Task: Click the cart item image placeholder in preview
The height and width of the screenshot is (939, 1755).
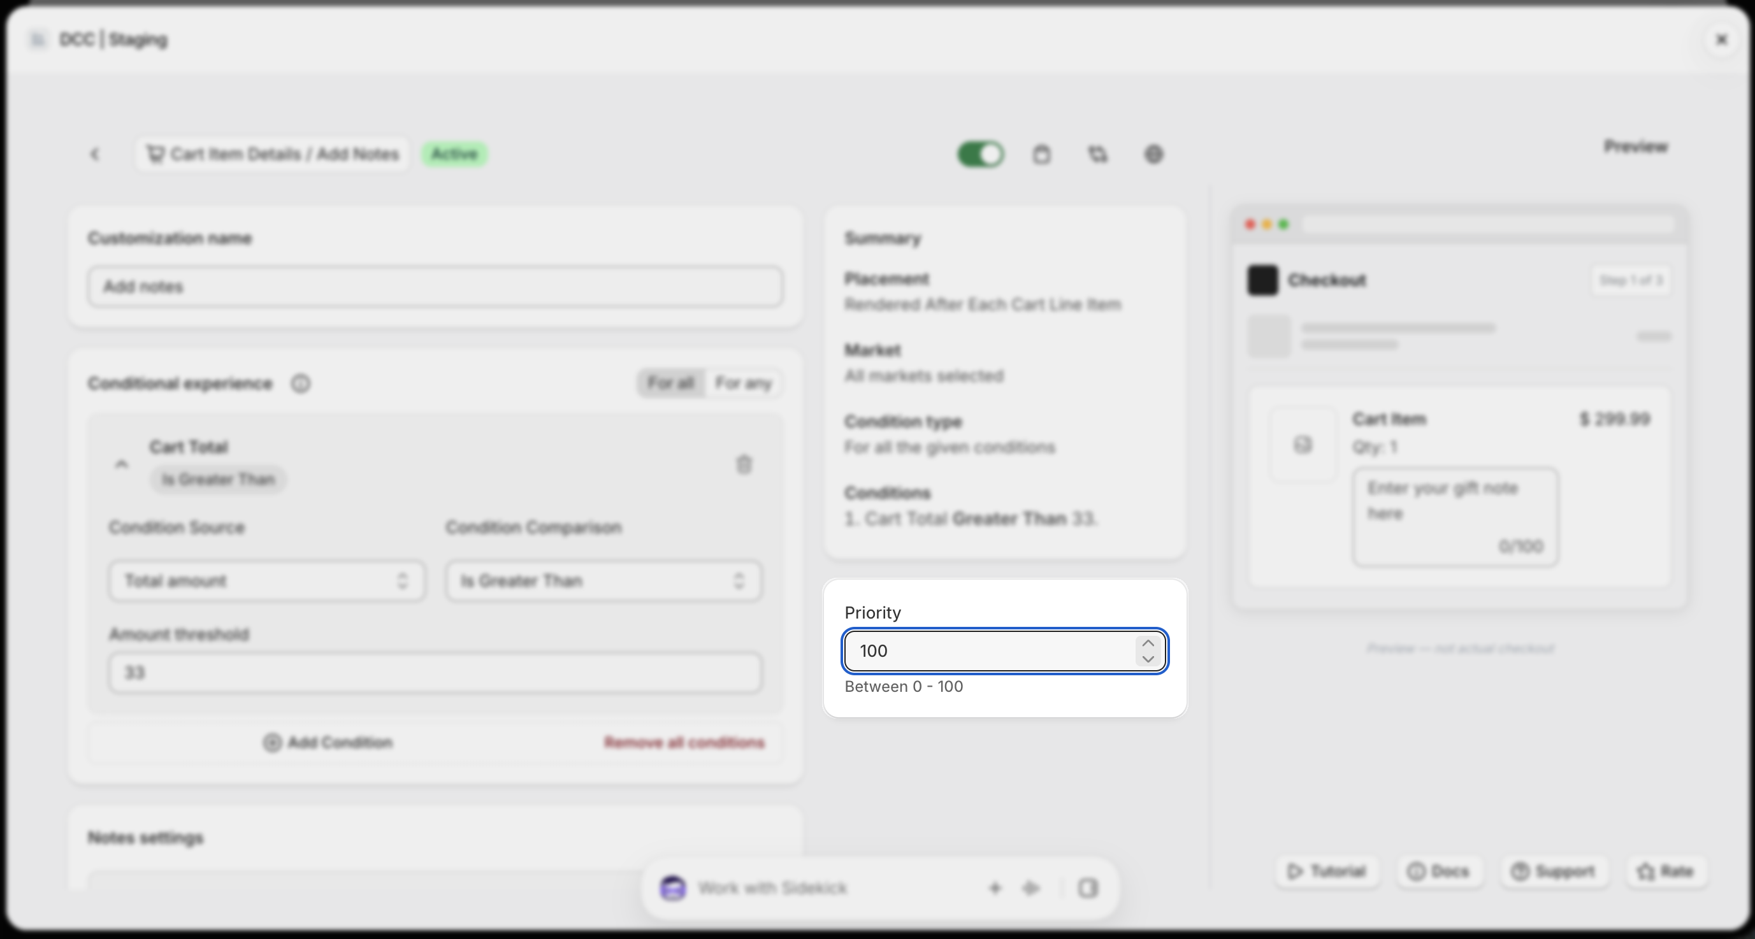Action: [x=1303, y=445]
